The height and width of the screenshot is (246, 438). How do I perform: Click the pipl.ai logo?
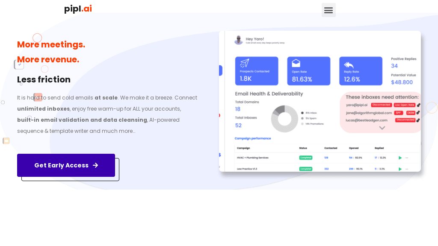[x=78, y=9]
